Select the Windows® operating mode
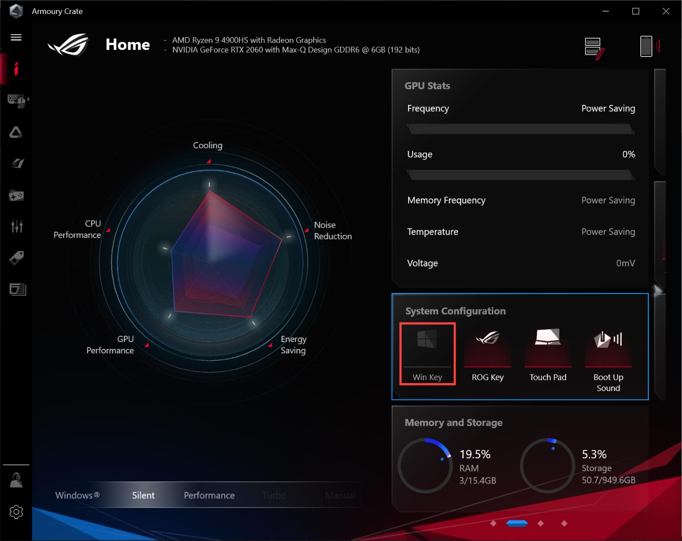 coord(77,495)
